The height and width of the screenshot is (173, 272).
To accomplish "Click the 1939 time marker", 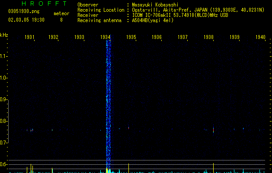I will click(234, 37).
